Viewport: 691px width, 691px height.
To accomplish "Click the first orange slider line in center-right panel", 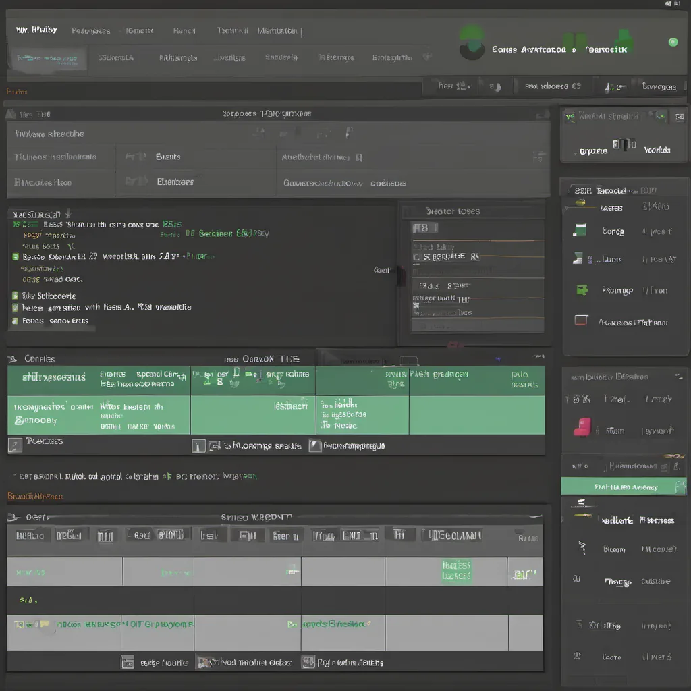I will (x=478, y=240).
